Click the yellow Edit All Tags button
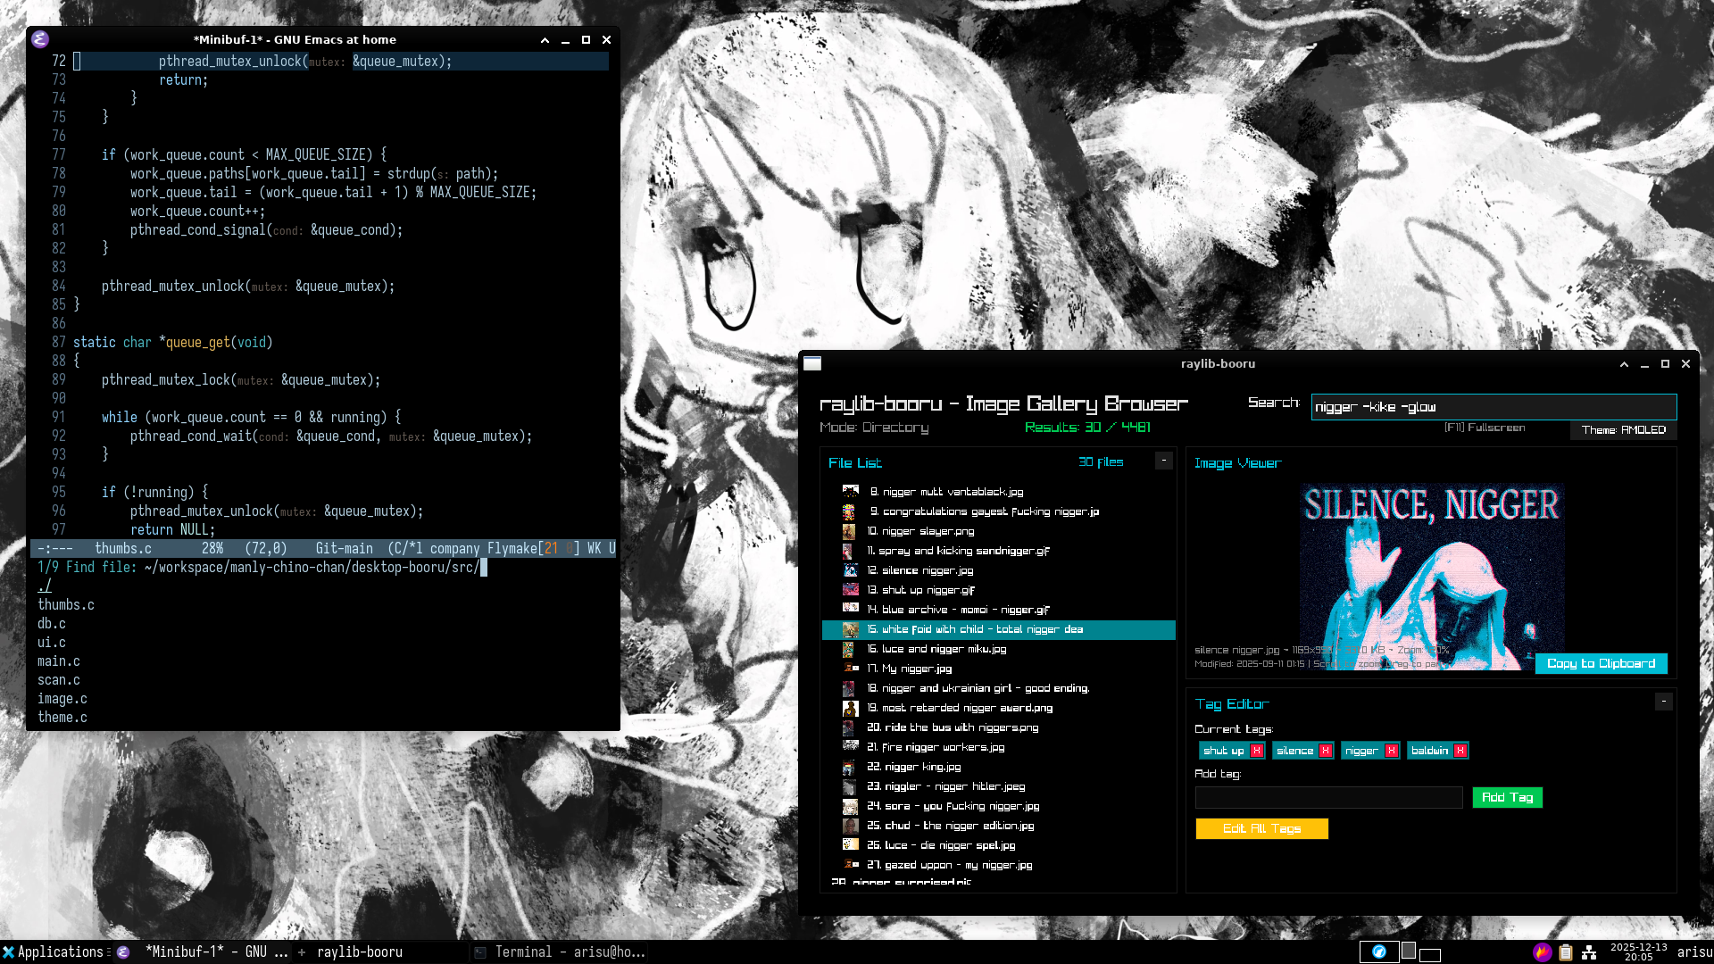This screenshot has width=1714, height=964. (1261, 828)
